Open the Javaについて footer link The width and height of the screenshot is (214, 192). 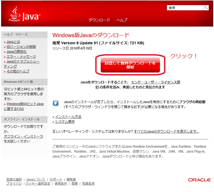pyautogui.click(x=36, y=179)
